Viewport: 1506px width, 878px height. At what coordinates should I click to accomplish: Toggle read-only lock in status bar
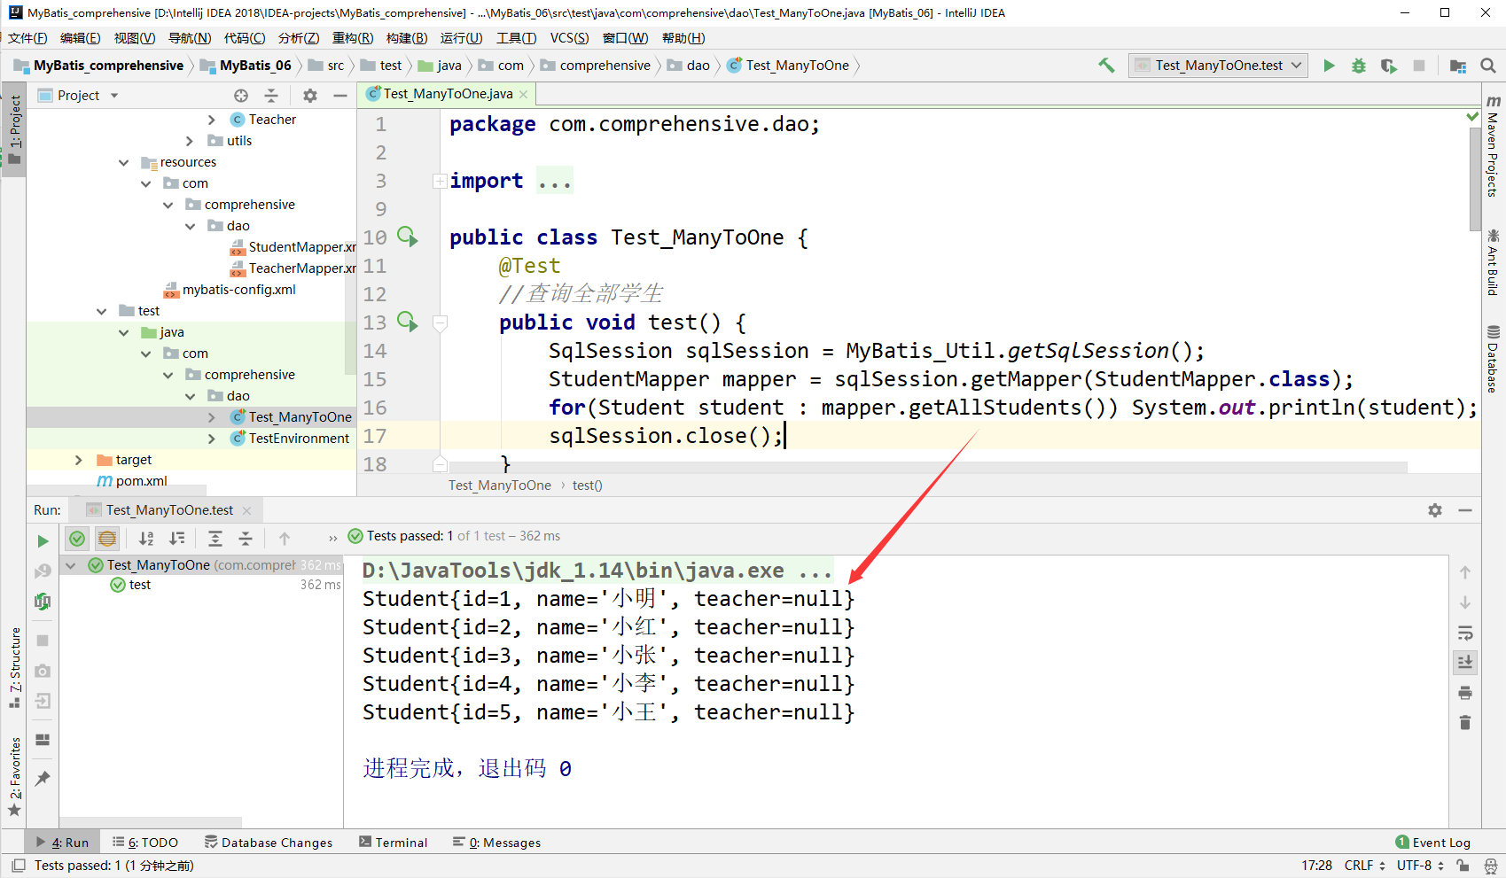1463,866
